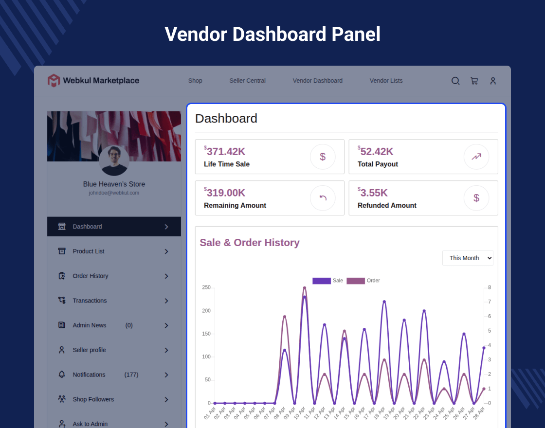This screenshot has width=545, height=428.
Task: Expand Dashboard via its chevron arrow
Action: 166,227
